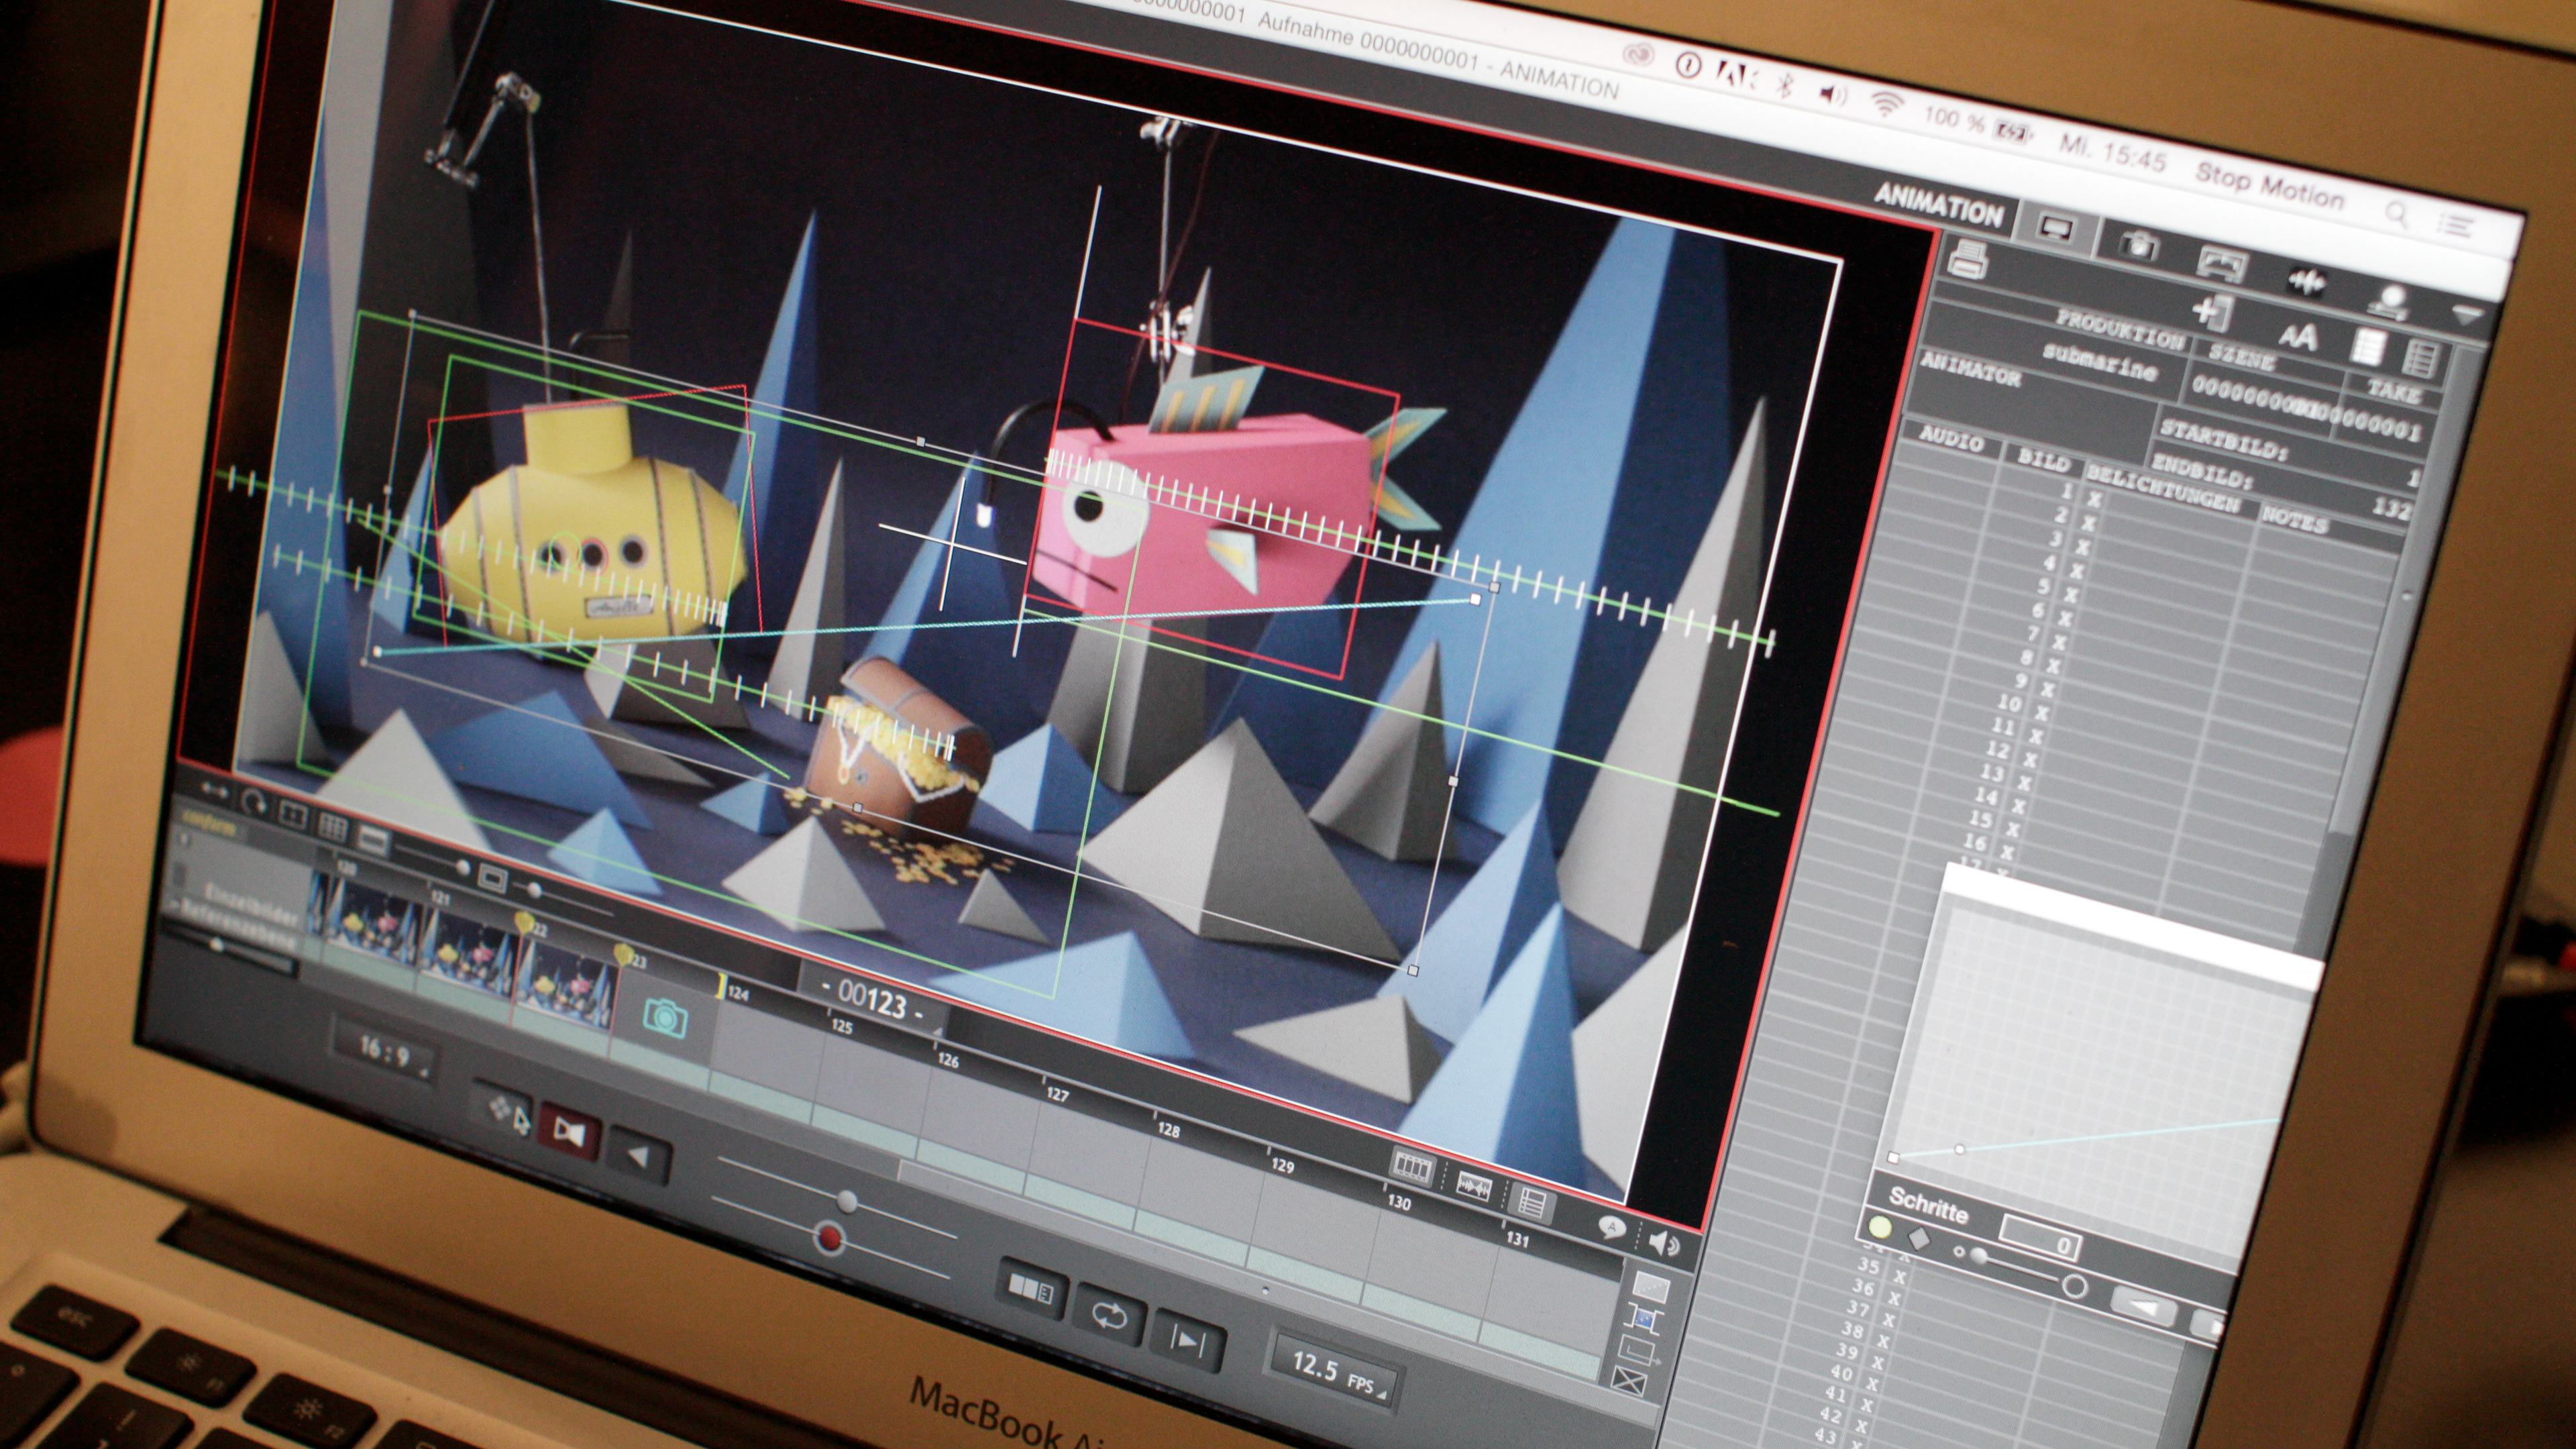Select frame 121 thumbnail in timeline
The height and width of the screenshot is (1449, 2576).
click(468, 948)
